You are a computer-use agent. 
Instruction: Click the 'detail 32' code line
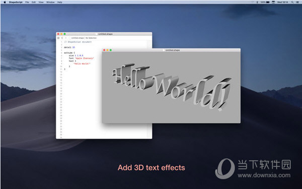click(x=69, y=47)
